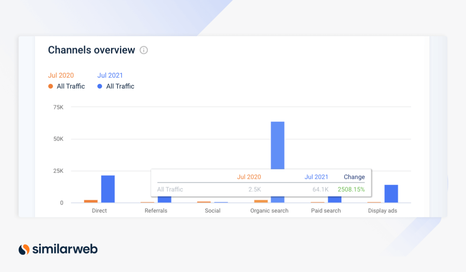
Task: Select the blue Display ads bar
Action: pos(392,193)
